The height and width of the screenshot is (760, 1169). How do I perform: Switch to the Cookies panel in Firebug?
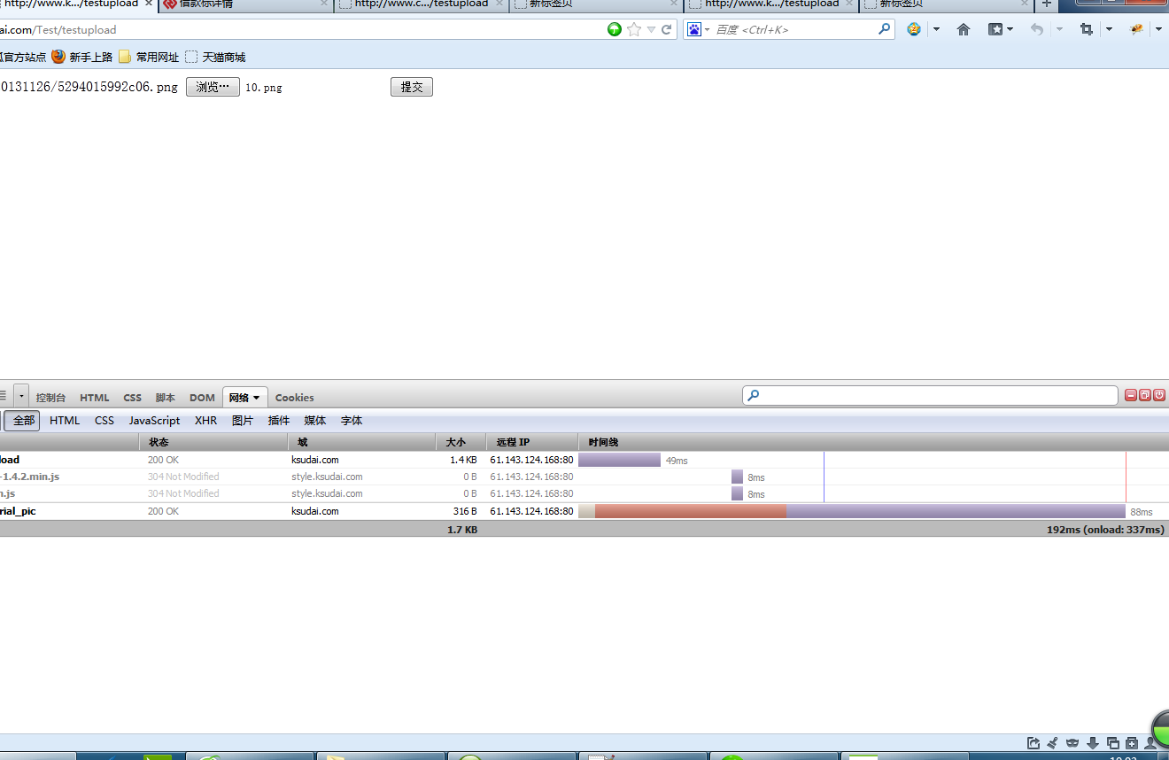[x=295, y=398]
